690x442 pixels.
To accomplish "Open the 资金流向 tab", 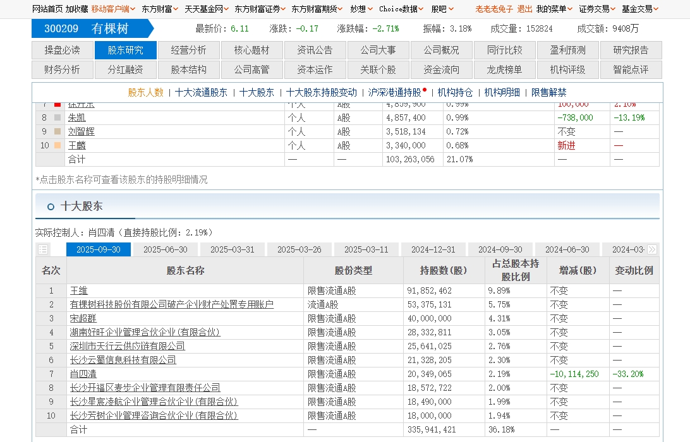I will (442, 69).
